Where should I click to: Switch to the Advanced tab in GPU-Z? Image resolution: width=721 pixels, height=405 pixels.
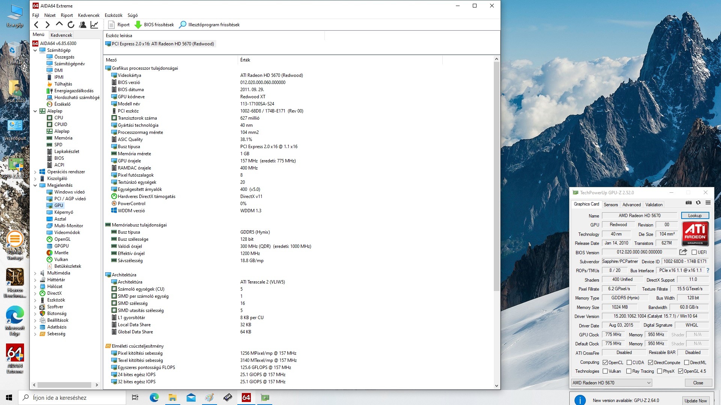point(632,205)
